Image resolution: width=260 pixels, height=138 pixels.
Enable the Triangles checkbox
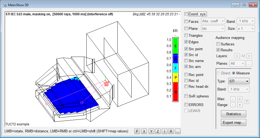click(x=186, y=35)
